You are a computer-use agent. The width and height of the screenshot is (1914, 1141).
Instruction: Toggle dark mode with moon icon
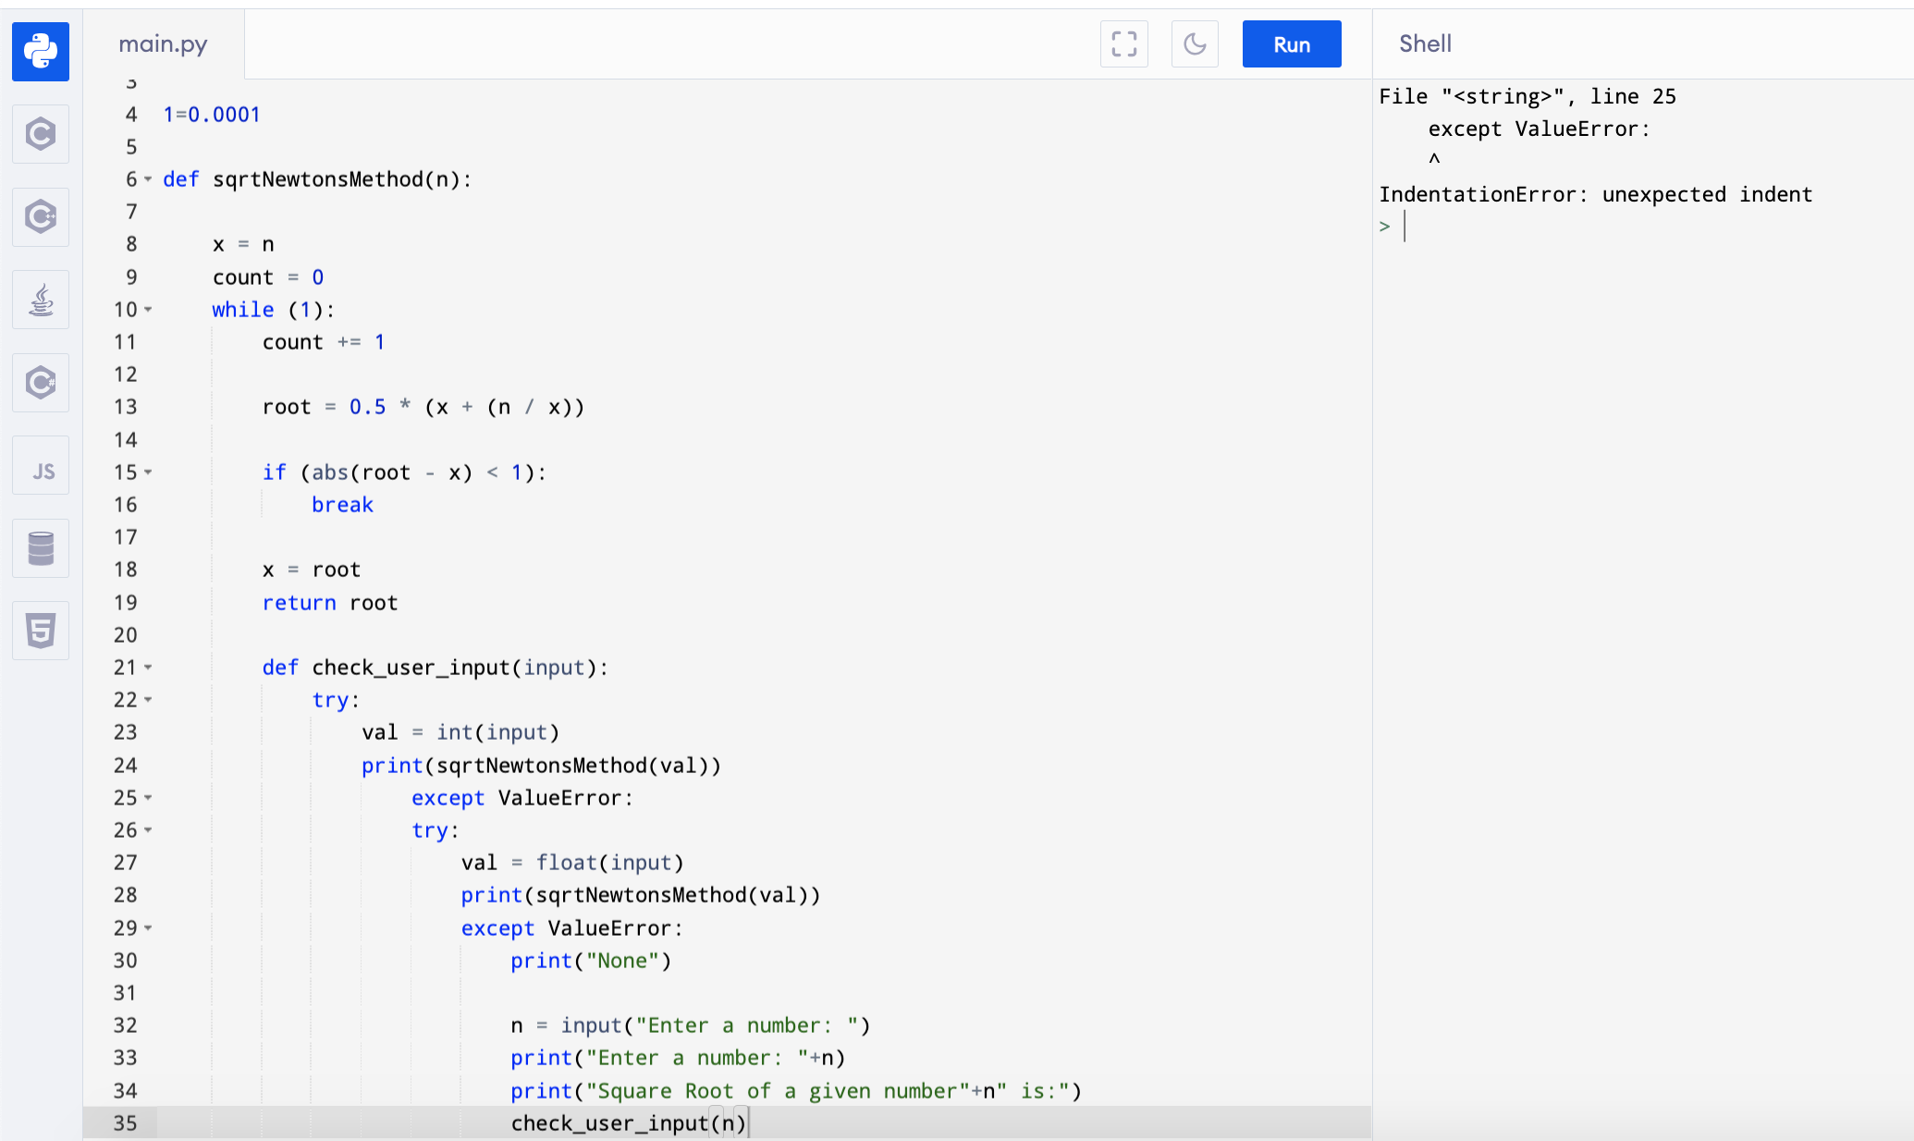pyautogui.click(x=1195, y=44)
